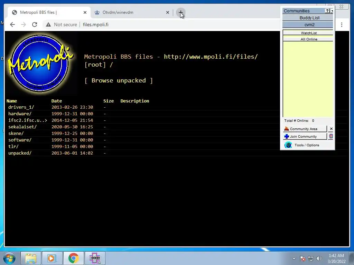Viewport: 354px width, 265px height.
Task: Open Tools / Options
Action: (x=307, y=145)
